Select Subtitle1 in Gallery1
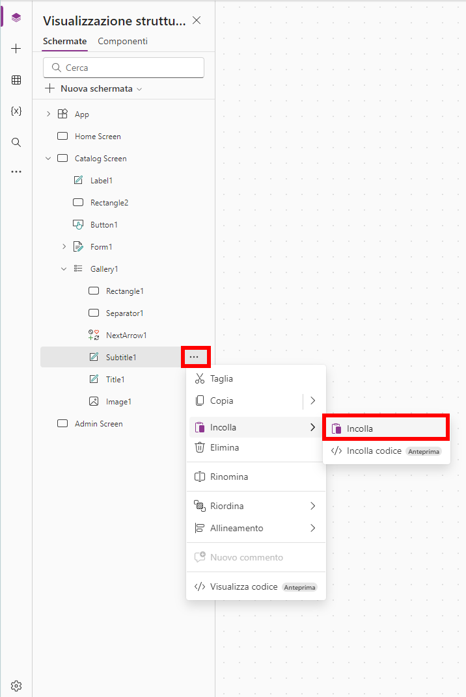 [121, 358]
